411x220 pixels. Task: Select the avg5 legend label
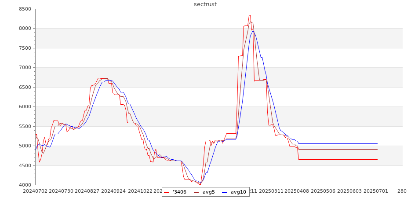(x=209, y=192)
